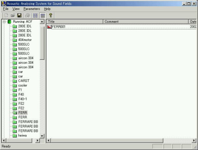
Task: Click the Open file toolbar icon
Action: 13,16
